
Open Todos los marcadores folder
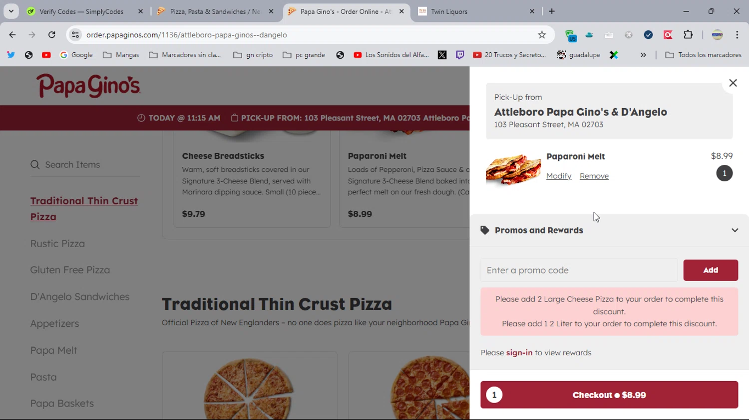pyautogui.click(x=704, y=55)
